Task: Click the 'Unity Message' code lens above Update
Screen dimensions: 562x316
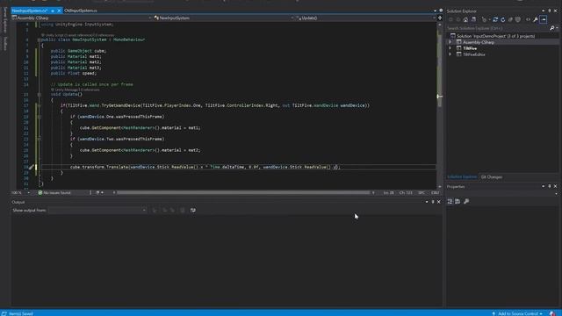Action: [x=66, y=90]
